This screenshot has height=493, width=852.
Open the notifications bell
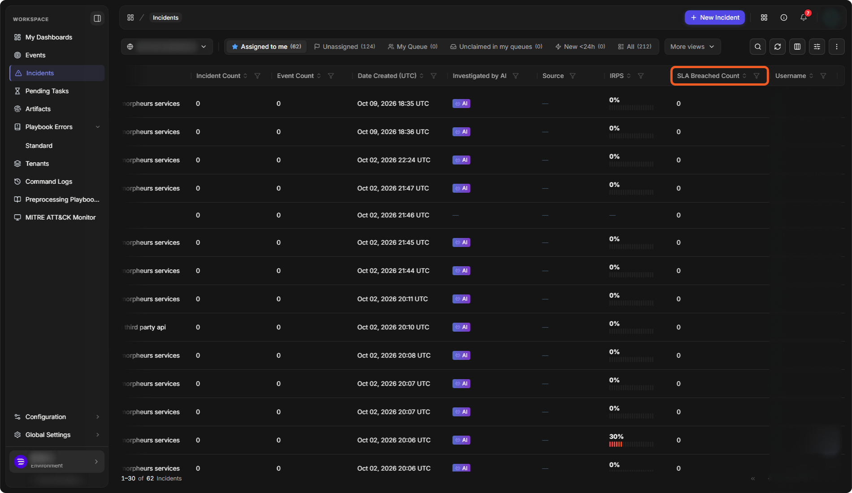pos(804,17)
